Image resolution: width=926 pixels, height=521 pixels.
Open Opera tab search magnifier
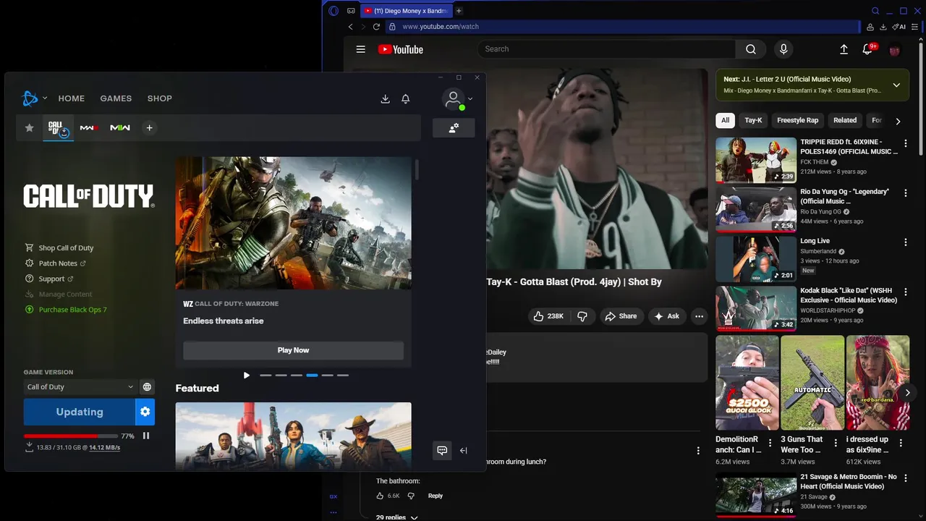pos(875,11)
